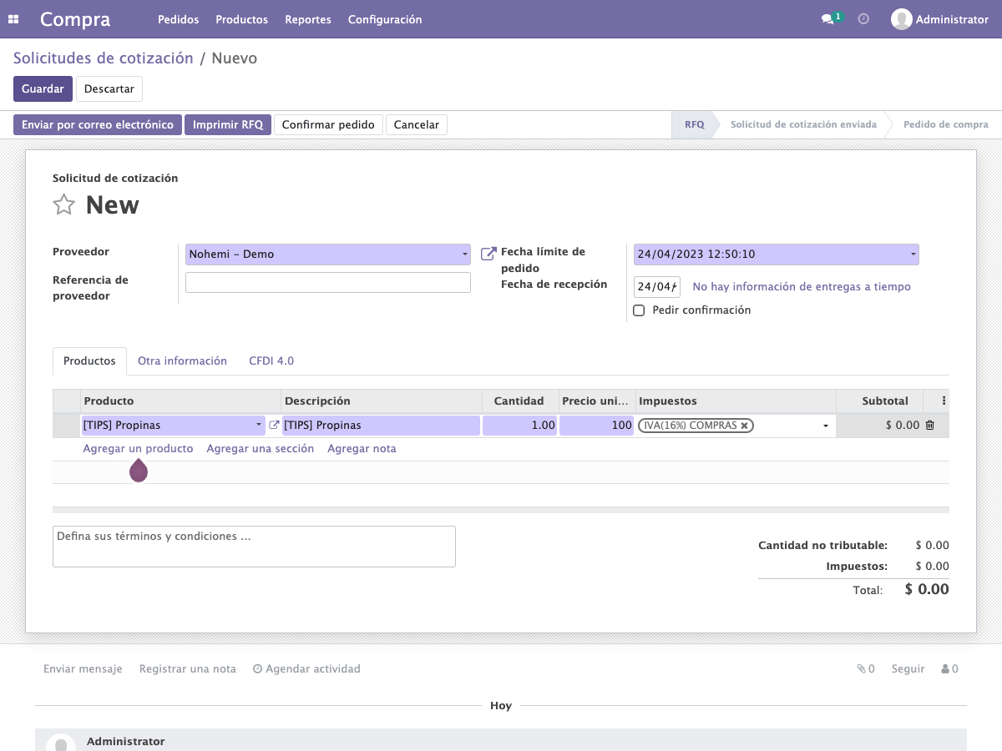Sort by the Subtotal column header
The height and width of the screenshot is (751, 1002).
(x=880, y=401)
